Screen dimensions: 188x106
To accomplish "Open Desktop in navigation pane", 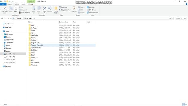I will click(9, 37).
